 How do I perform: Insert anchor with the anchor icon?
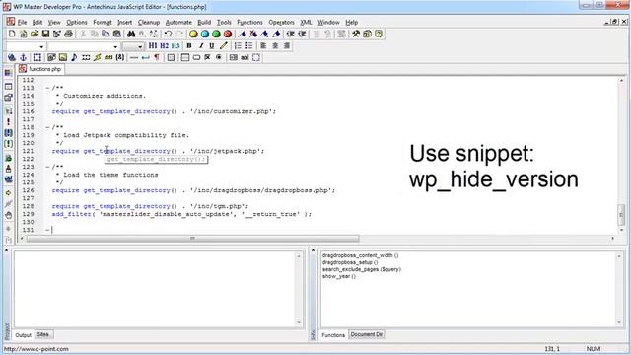24,57
